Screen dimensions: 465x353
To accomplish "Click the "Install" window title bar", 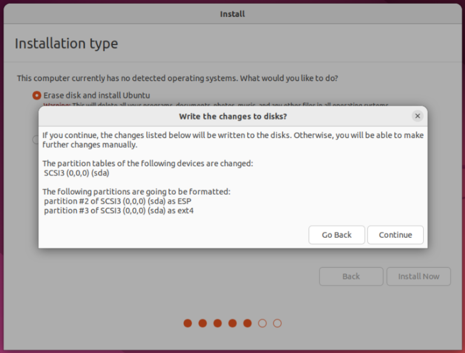I will point(232,14).
